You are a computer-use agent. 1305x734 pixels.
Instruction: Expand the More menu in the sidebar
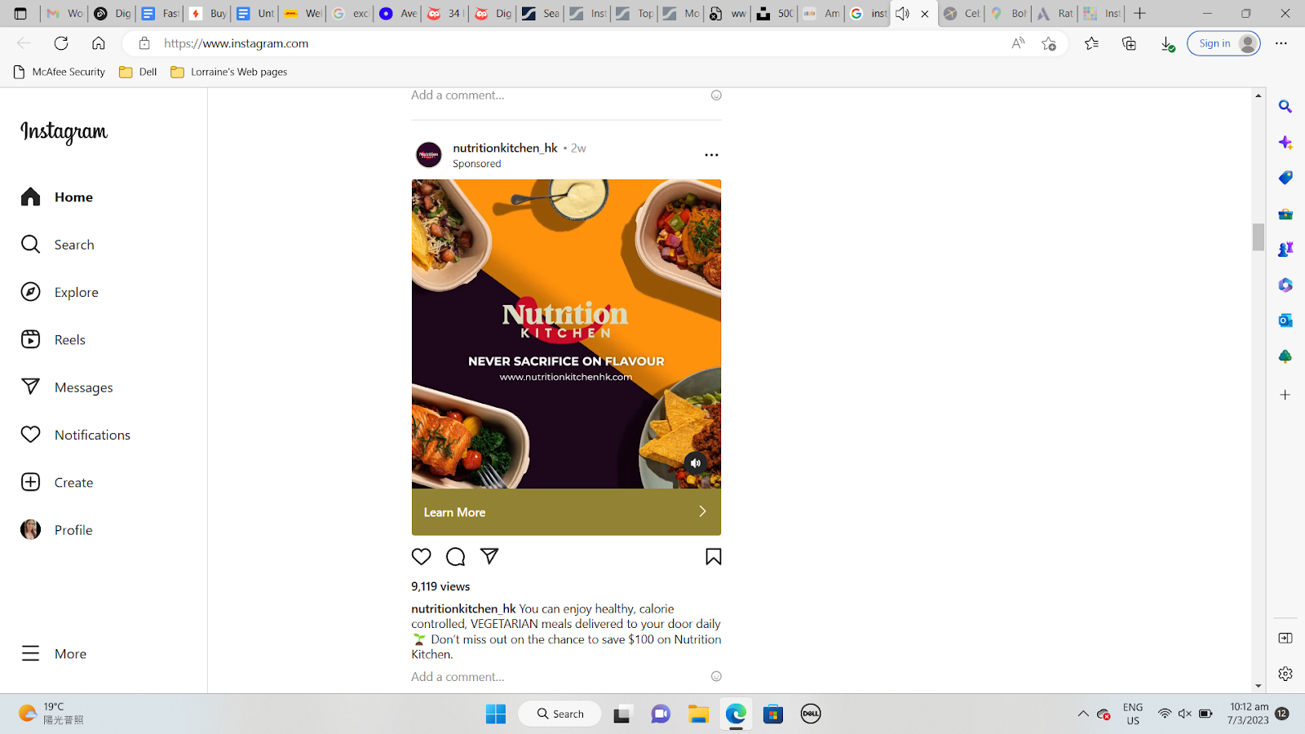coord(54,654)
